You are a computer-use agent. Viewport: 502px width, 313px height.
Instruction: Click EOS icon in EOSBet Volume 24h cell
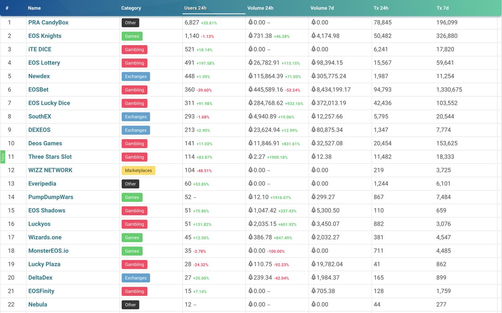coord(250,89)
